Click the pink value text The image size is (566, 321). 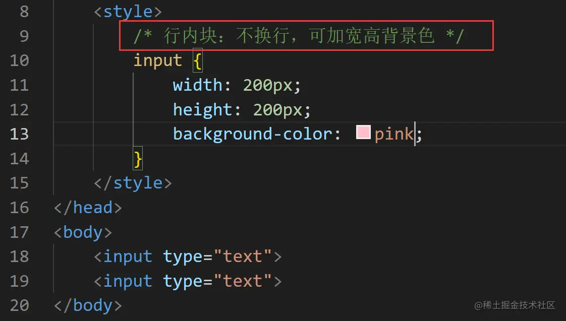pyautogui.click(x=394, y=134)
